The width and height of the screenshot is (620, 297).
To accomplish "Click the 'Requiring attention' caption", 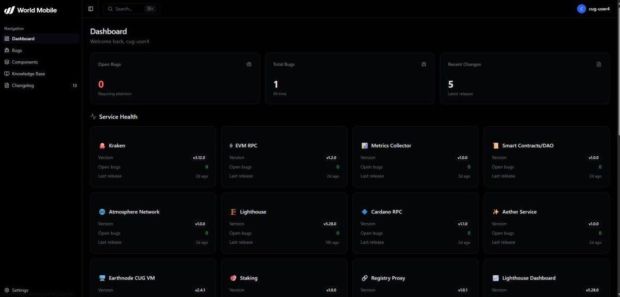I will coord(115,94).
